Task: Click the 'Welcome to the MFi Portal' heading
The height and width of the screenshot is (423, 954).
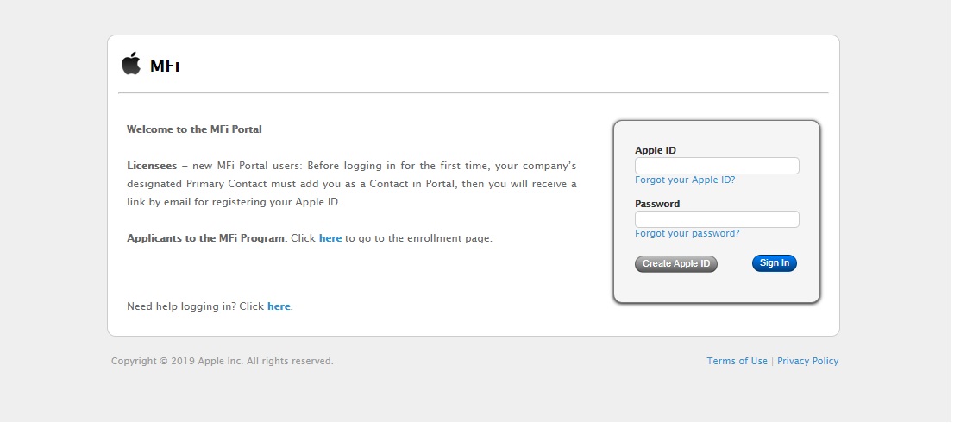Action: [194, 129]
